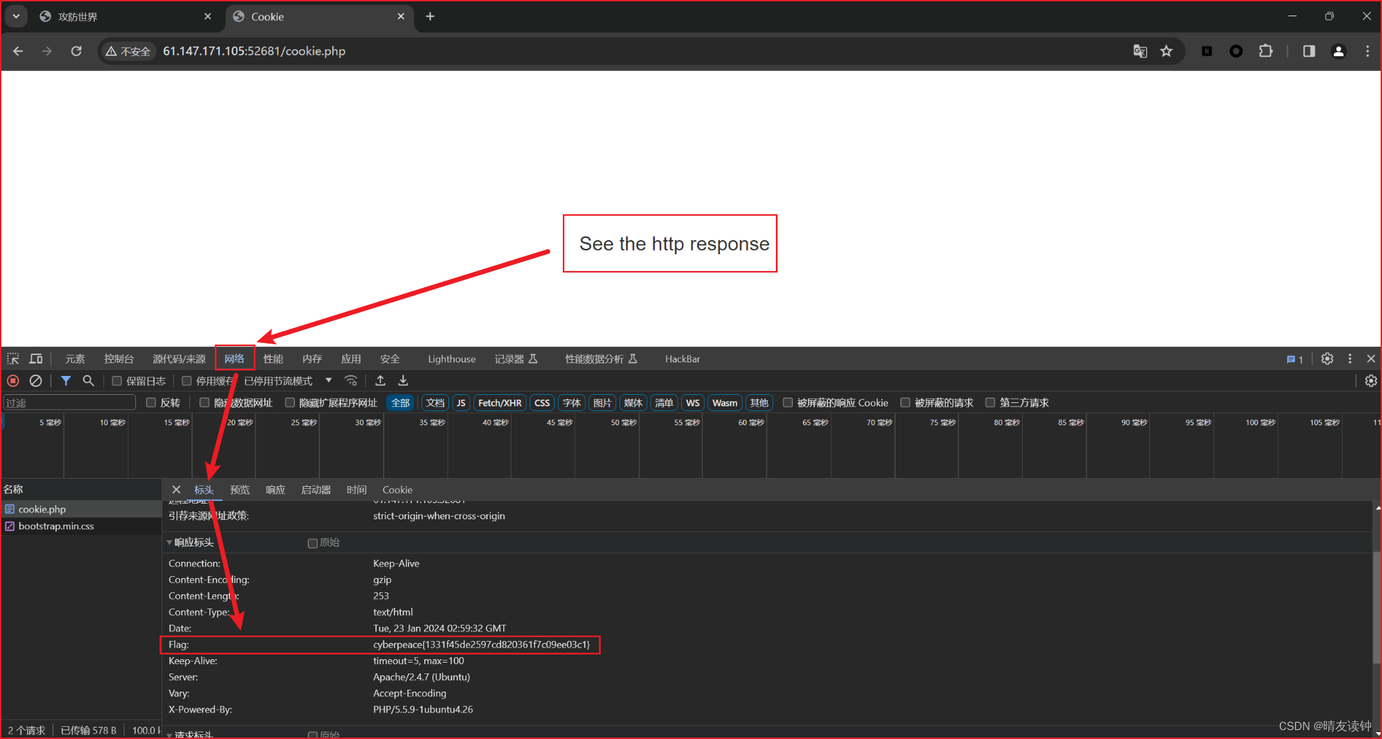Screen dimensions: 1382x739
Task: Collapse the 响应标头 section
Action: click(168, 542)
